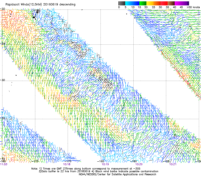This screenshot has height=176, width=201.
Task: Click the legend label '40'
Action: pyautogui.click(x=174, y=7)
